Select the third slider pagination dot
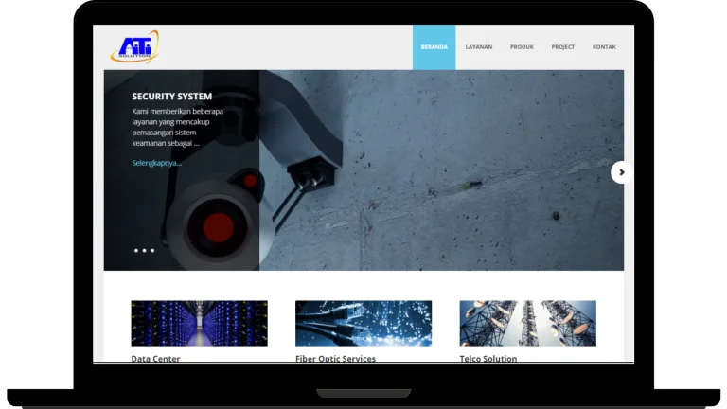The image size is (727, 409). 152,251
